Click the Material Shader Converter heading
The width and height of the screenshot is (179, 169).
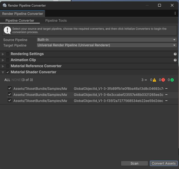click(x=33, y=72)
